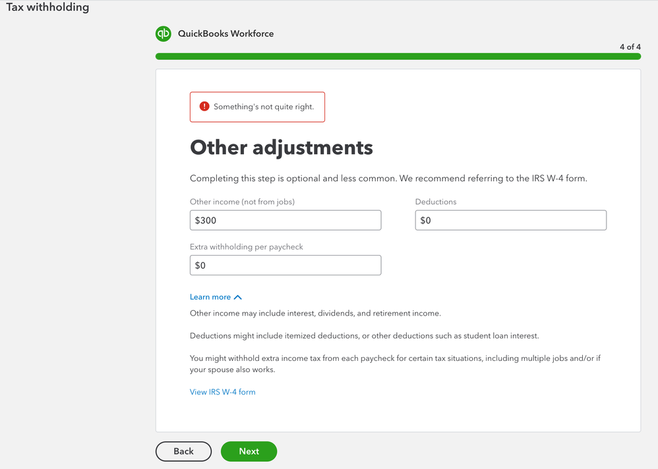Viewport: 658px width, 469px height.
Task: Click the green QuickBooks logo icon
Action: coord(163,34)
